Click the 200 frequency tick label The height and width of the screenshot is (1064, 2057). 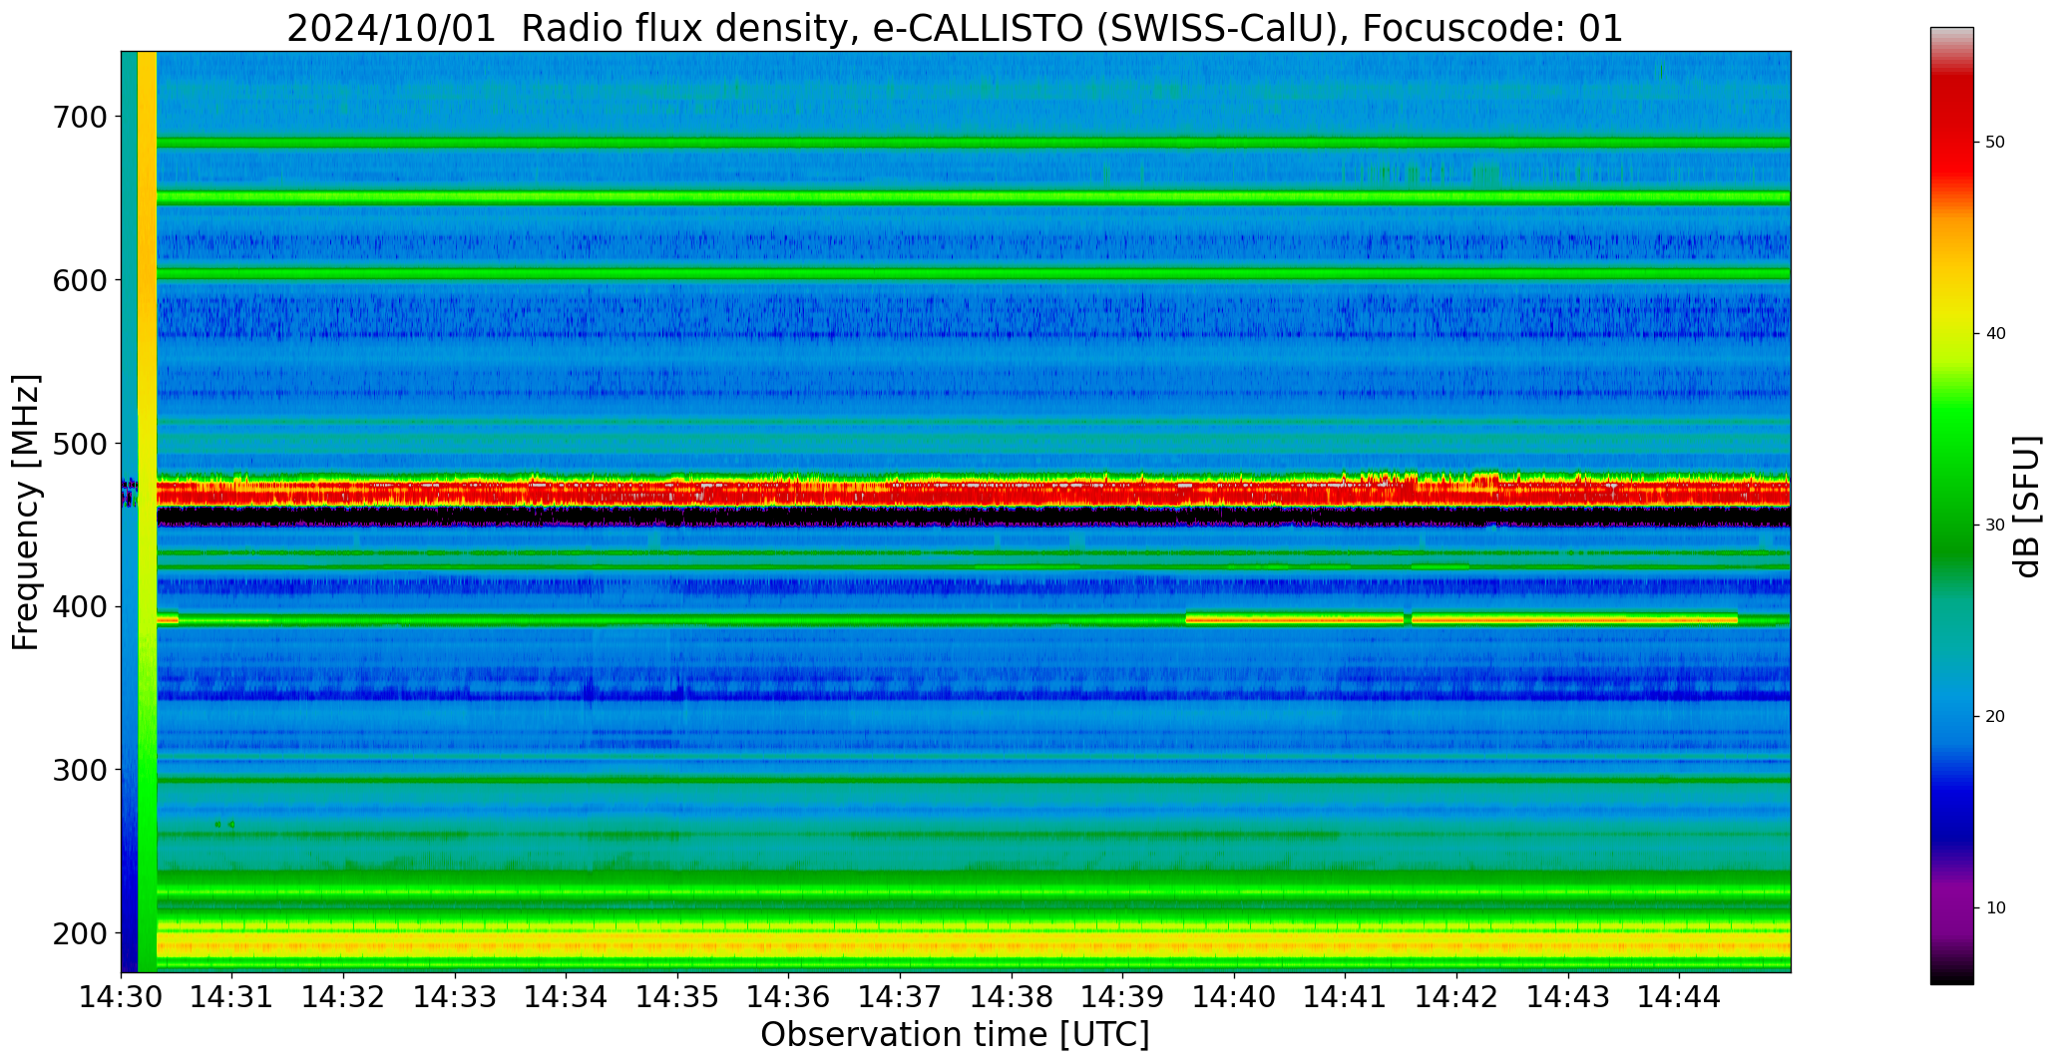point(79,933)
